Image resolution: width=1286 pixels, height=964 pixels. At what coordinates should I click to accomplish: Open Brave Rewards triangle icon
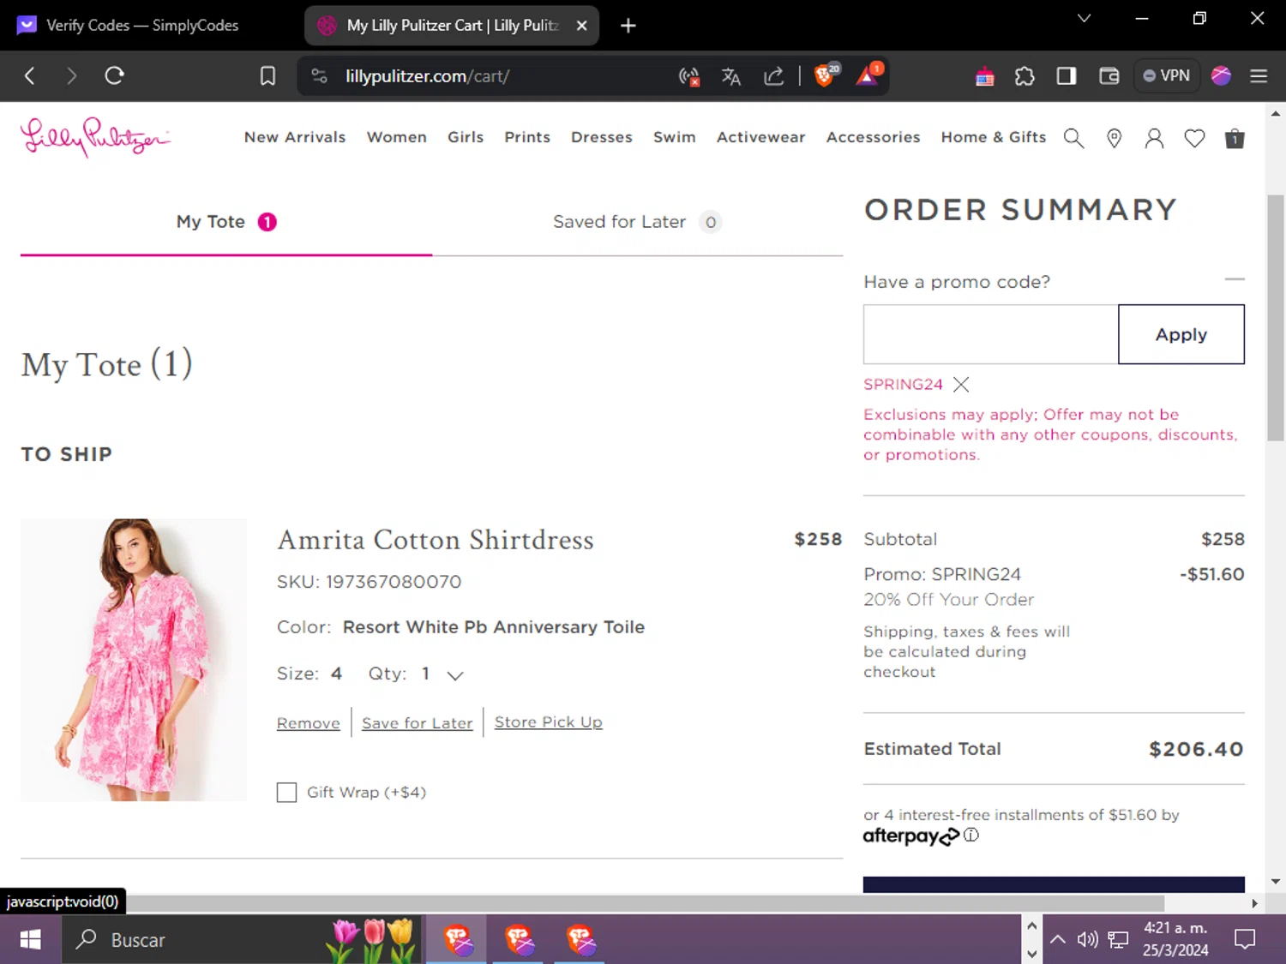point(868,75)
